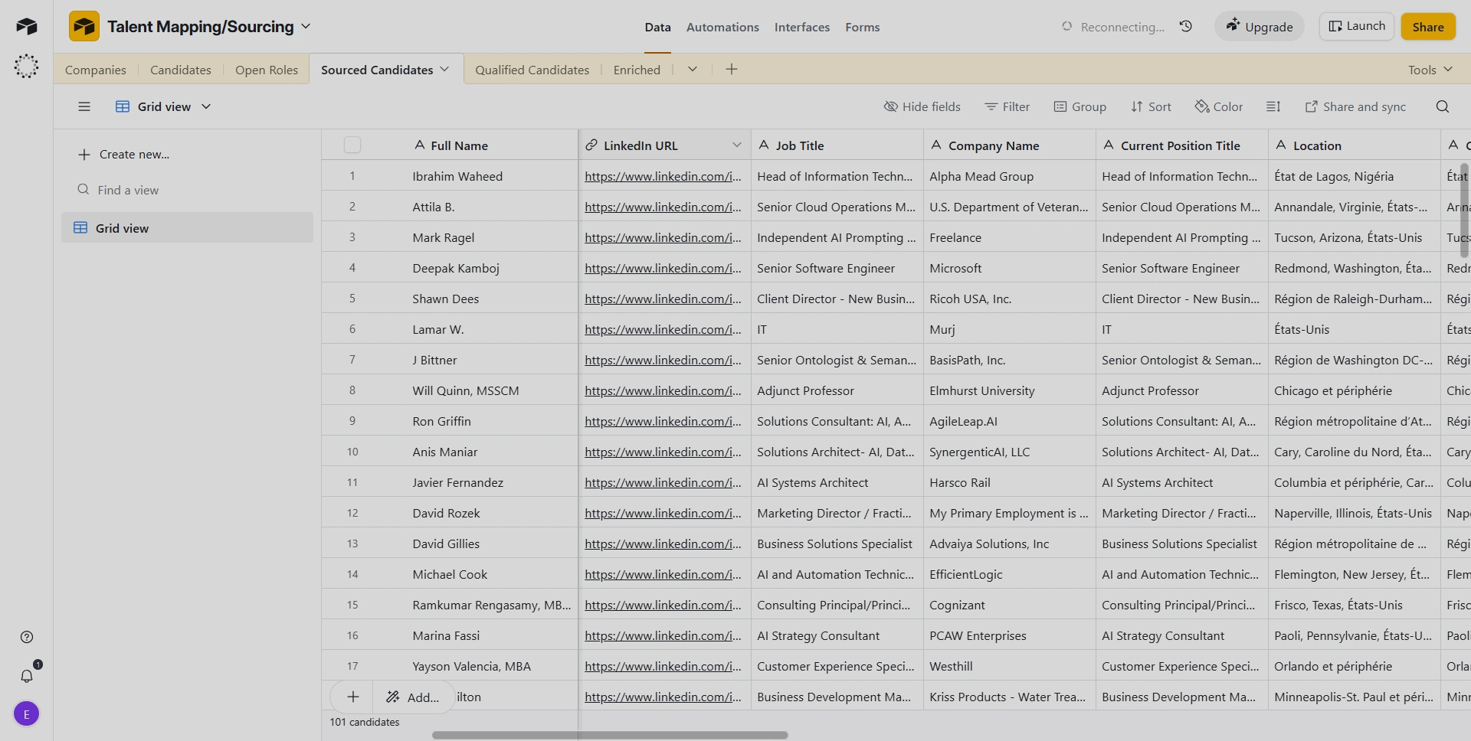Open the Automations tab

click(x=722, y=27)
